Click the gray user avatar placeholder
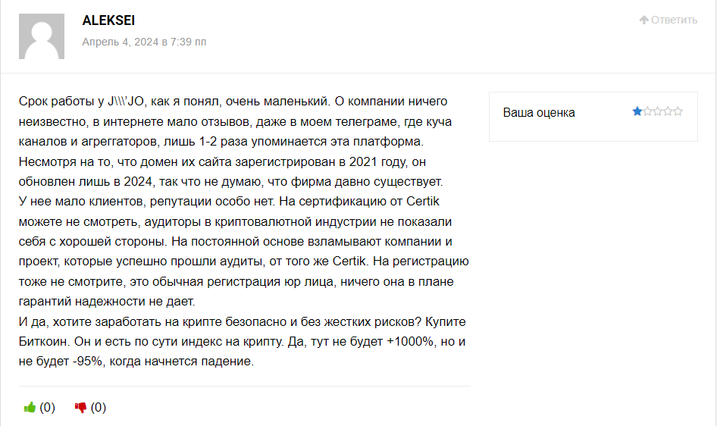 [42, 36]
